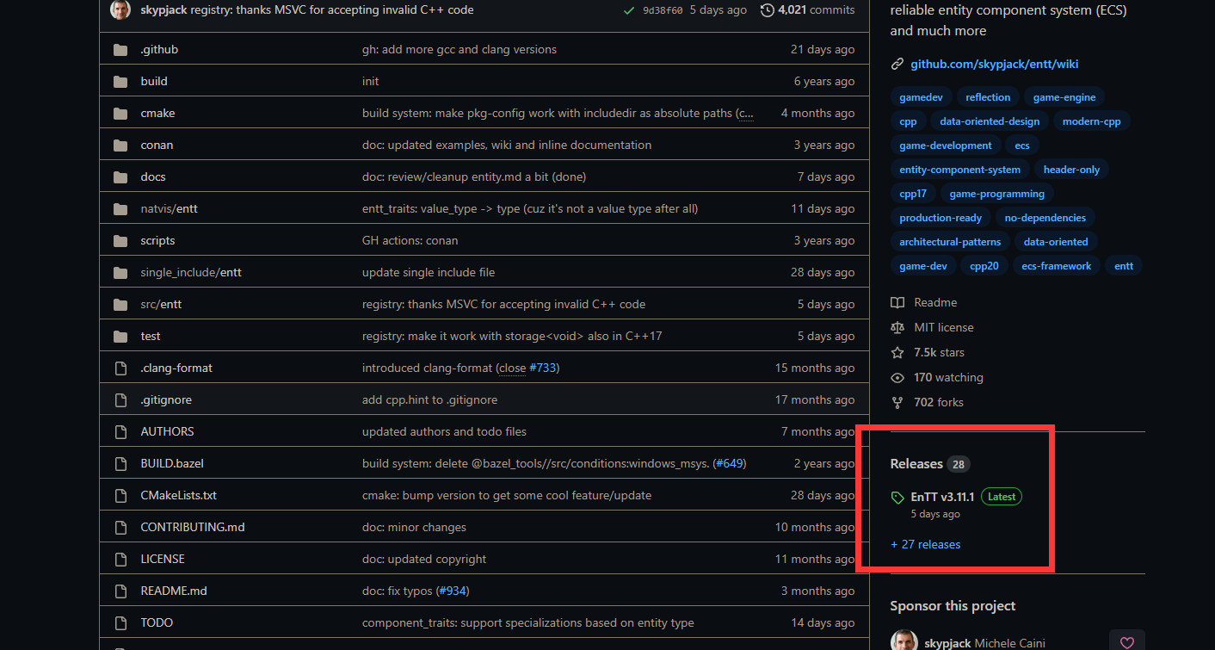Click the natvis/entt folder icon
Viewport: 1215px width, 650px height.
(120, 208)
